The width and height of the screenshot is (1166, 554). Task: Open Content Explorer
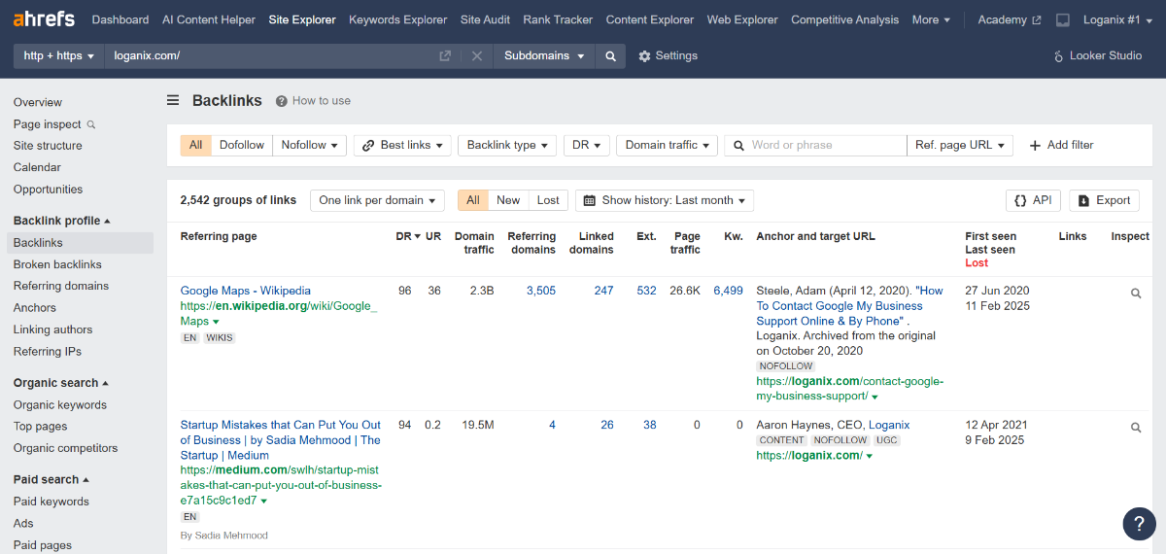[x=650, y=20]
